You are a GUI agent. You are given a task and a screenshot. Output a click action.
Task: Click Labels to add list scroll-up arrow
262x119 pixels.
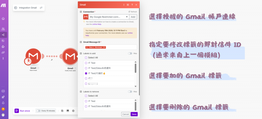(136, 62)
